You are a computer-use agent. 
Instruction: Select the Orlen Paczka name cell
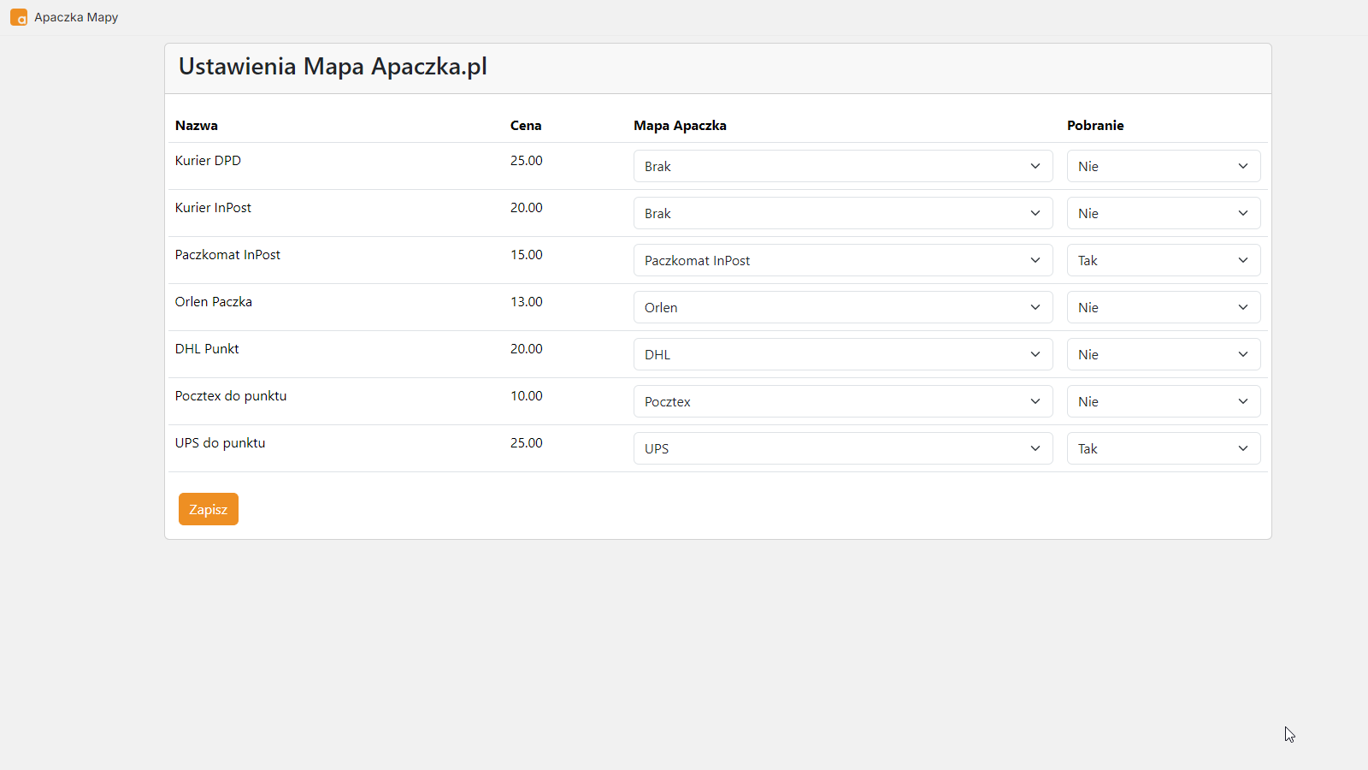pos(214,302)
